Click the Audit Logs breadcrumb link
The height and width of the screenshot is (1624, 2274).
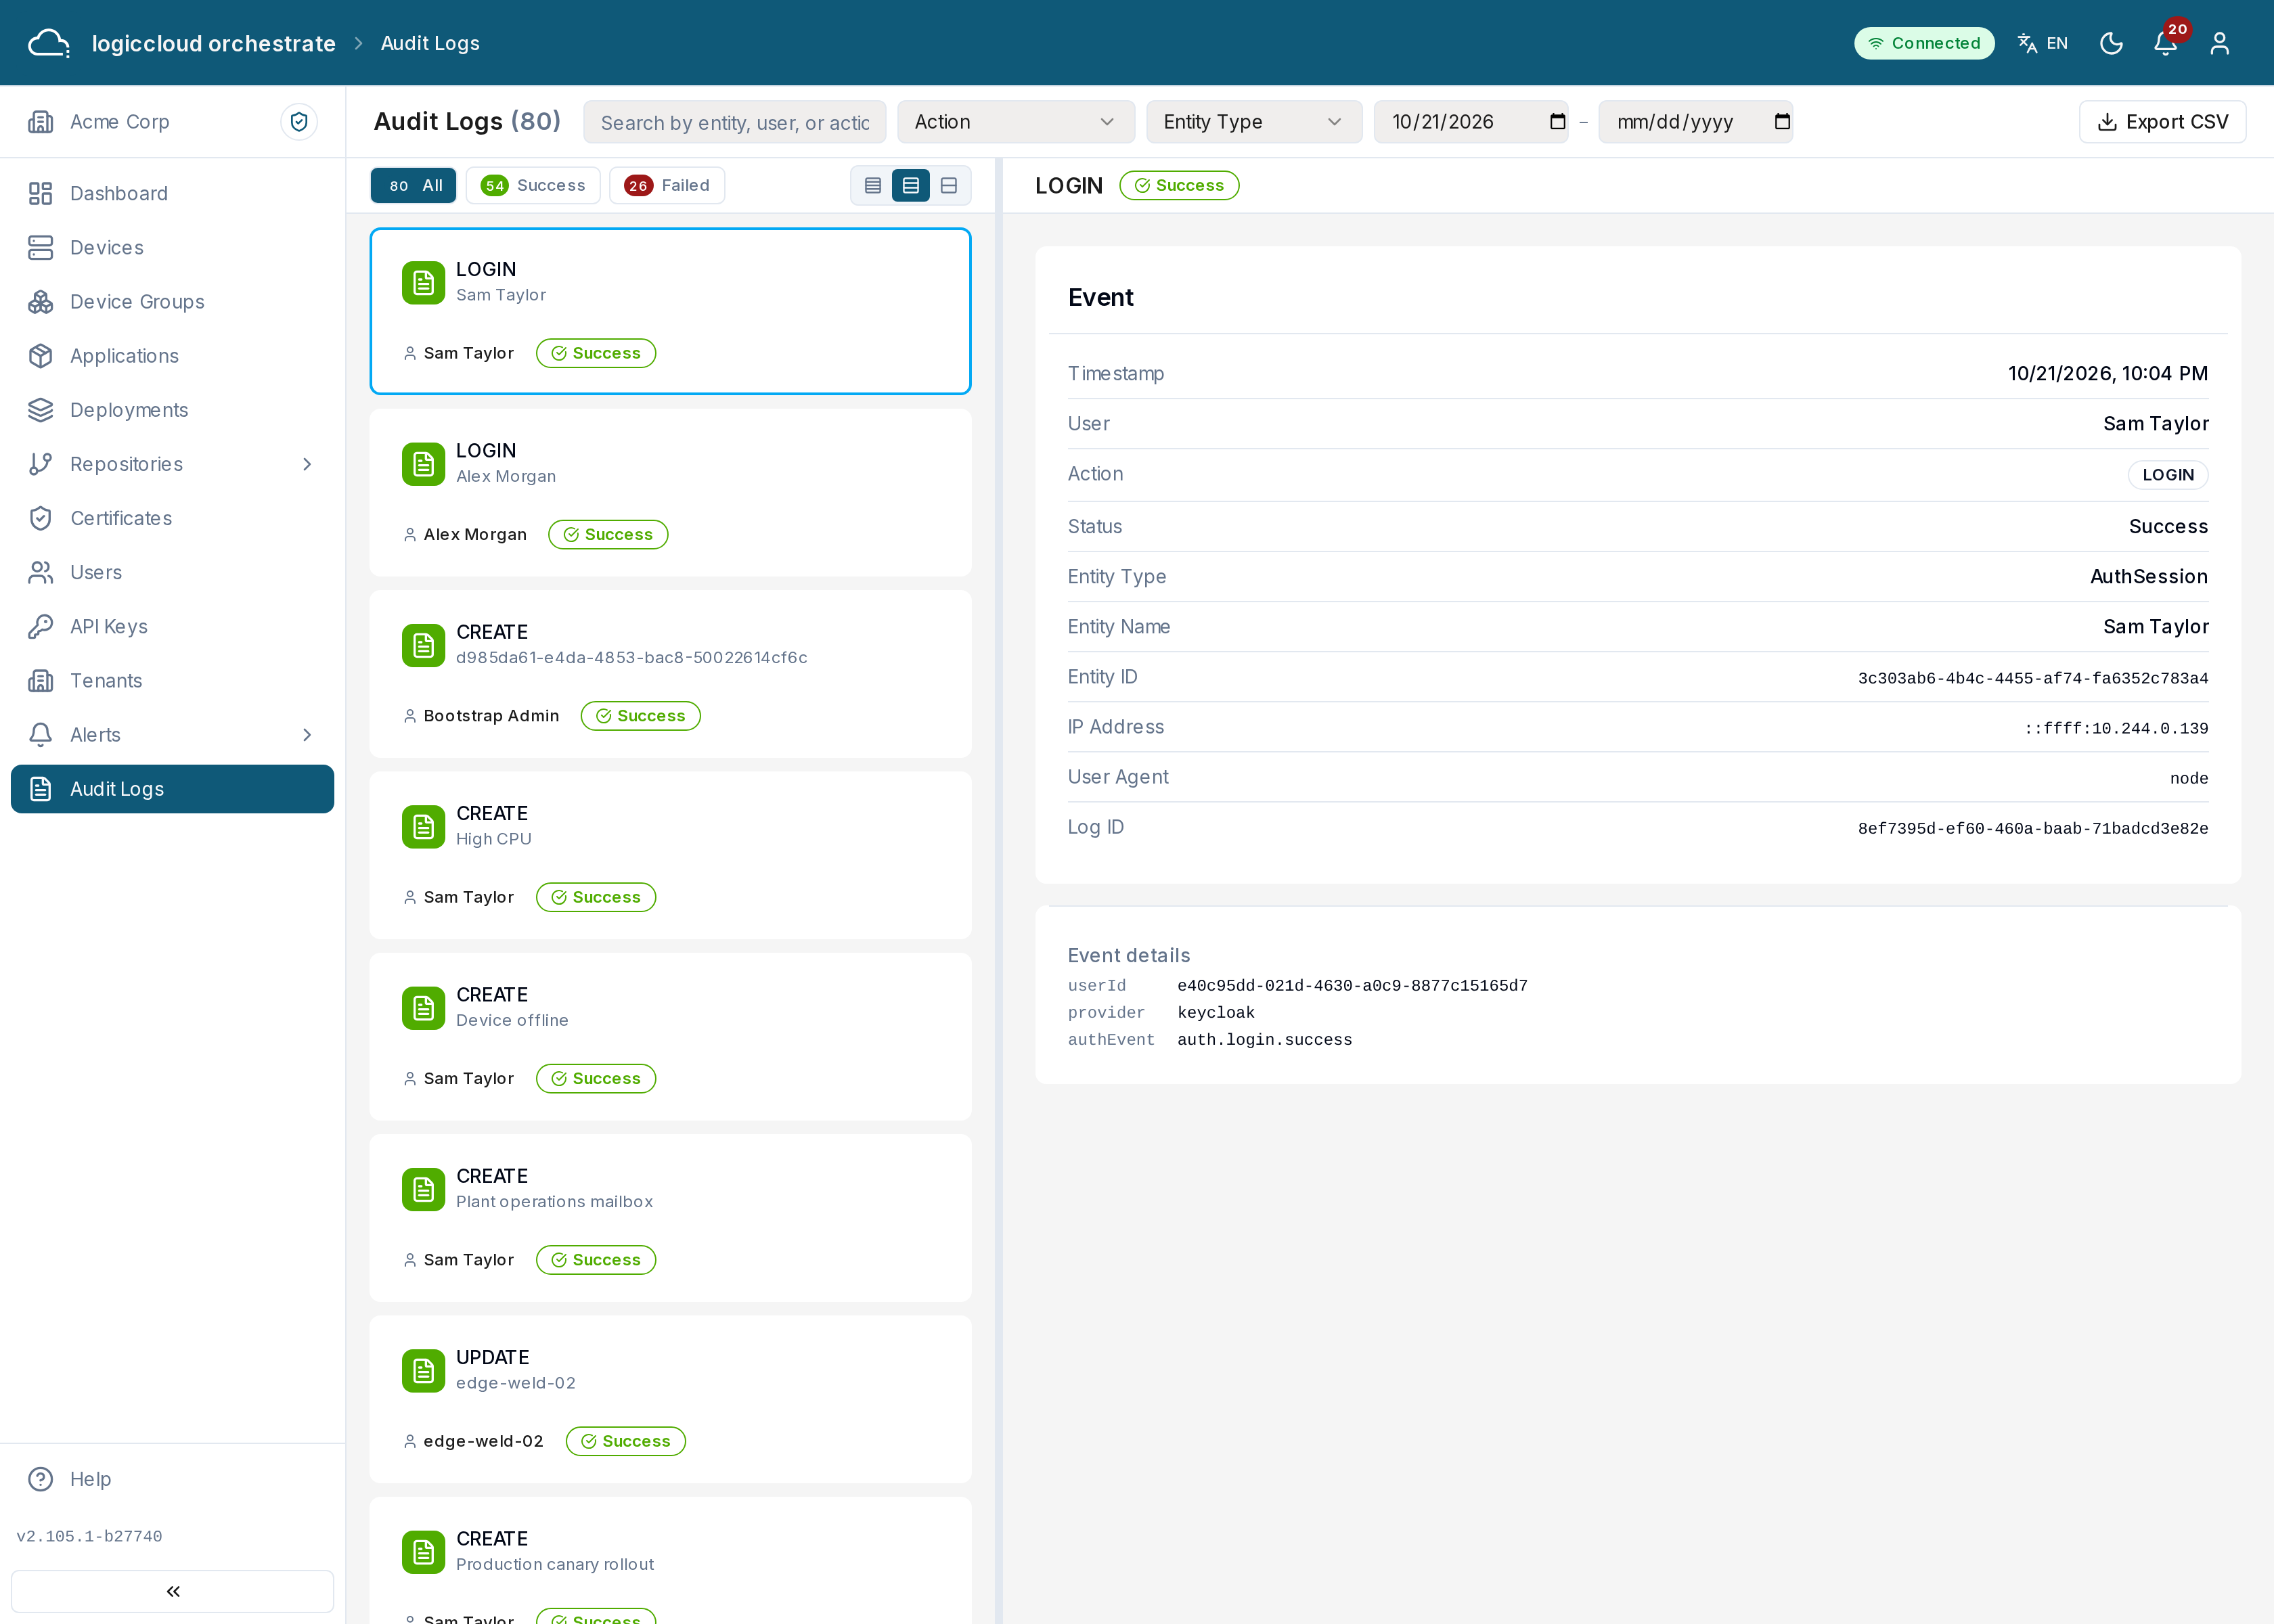point(430,43)
